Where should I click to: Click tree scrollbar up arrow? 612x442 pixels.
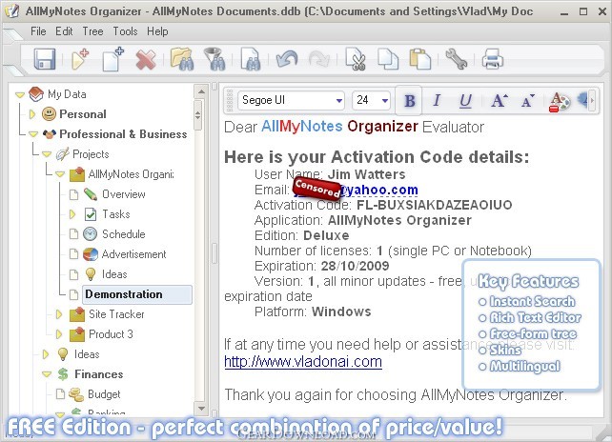[x=201, y=91]
